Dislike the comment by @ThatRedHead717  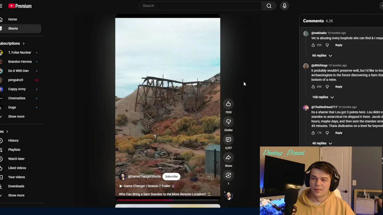click(327, 133)
